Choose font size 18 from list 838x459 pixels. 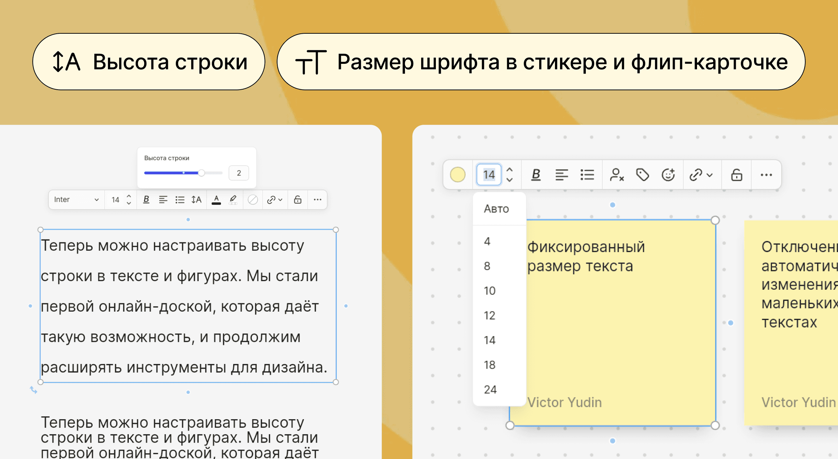pos(490,365)
